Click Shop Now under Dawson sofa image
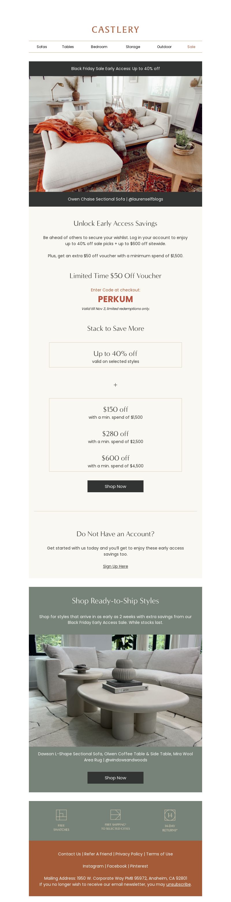 click(115, 777)
